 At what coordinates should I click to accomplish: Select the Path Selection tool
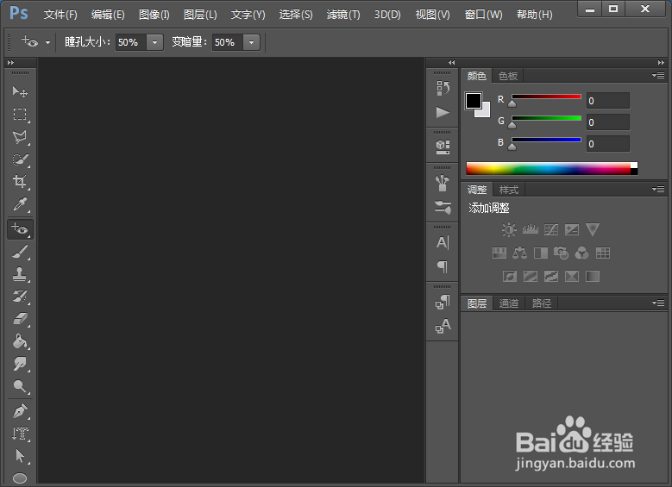click(x=20, y=456)
